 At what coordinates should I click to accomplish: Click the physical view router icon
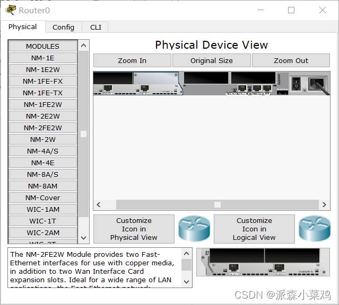tap(194, 229)
